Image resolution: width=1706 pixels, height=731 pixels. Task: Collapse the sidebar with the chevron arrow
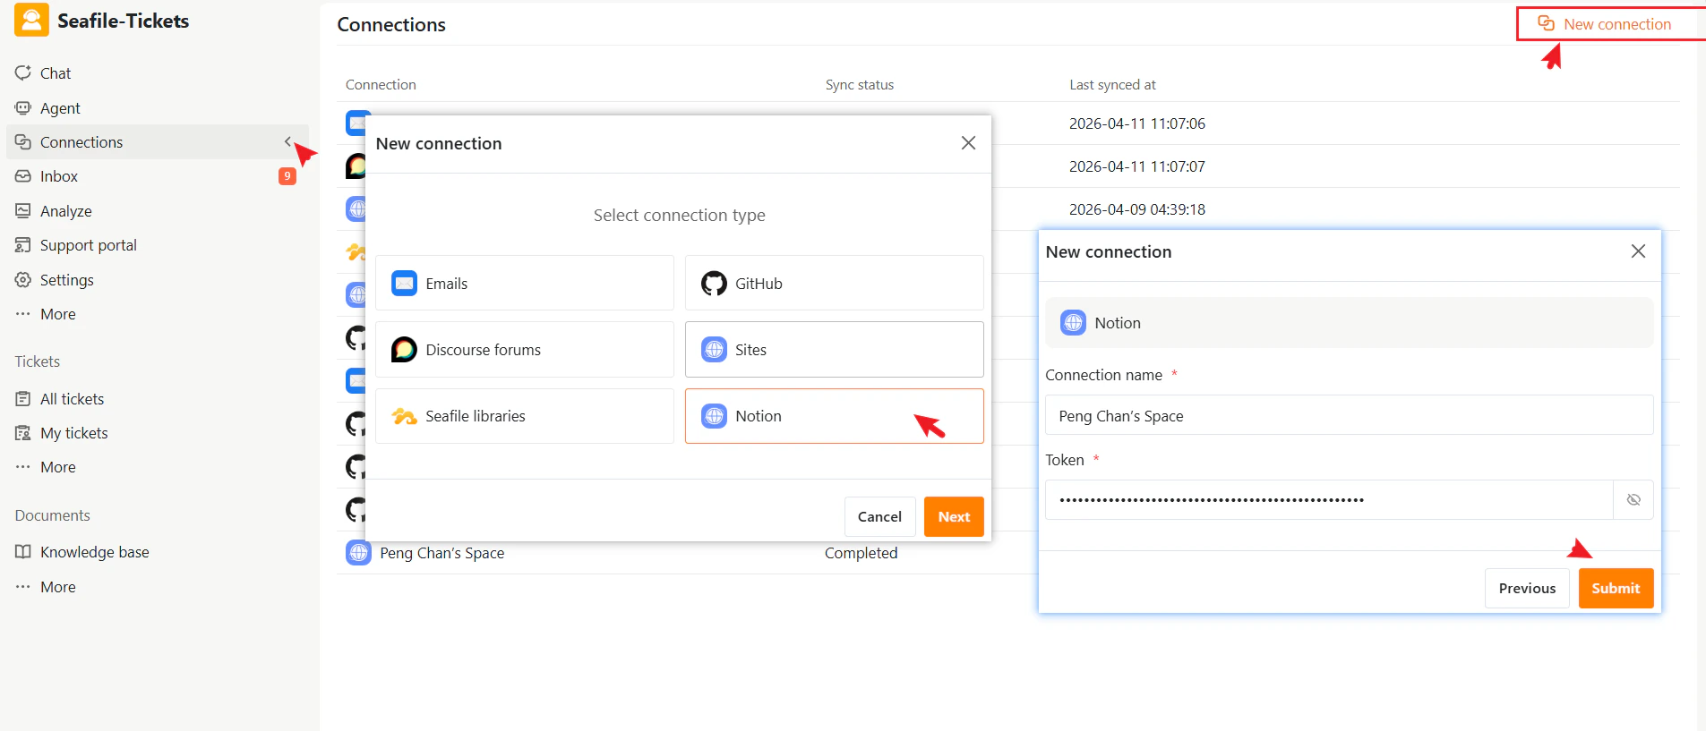[x=287, y=141]
